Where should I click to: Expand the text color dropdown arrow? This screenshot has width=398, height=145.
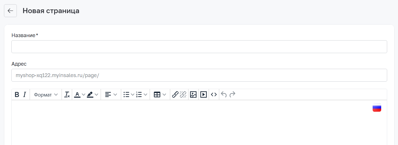(84, 94)
